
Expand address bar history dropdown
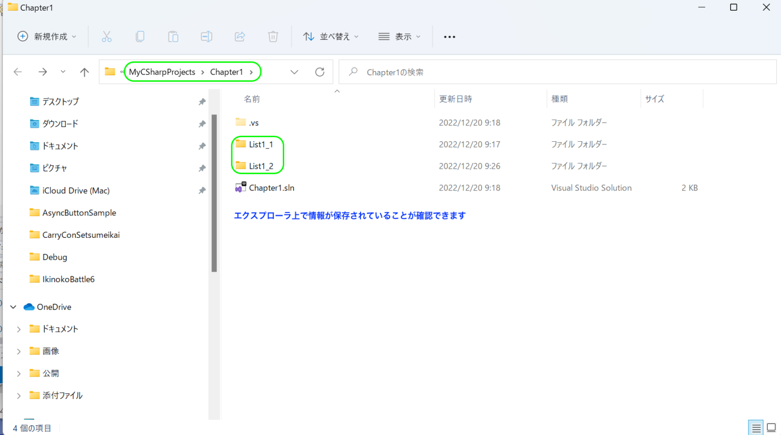[x=294, y=72]
